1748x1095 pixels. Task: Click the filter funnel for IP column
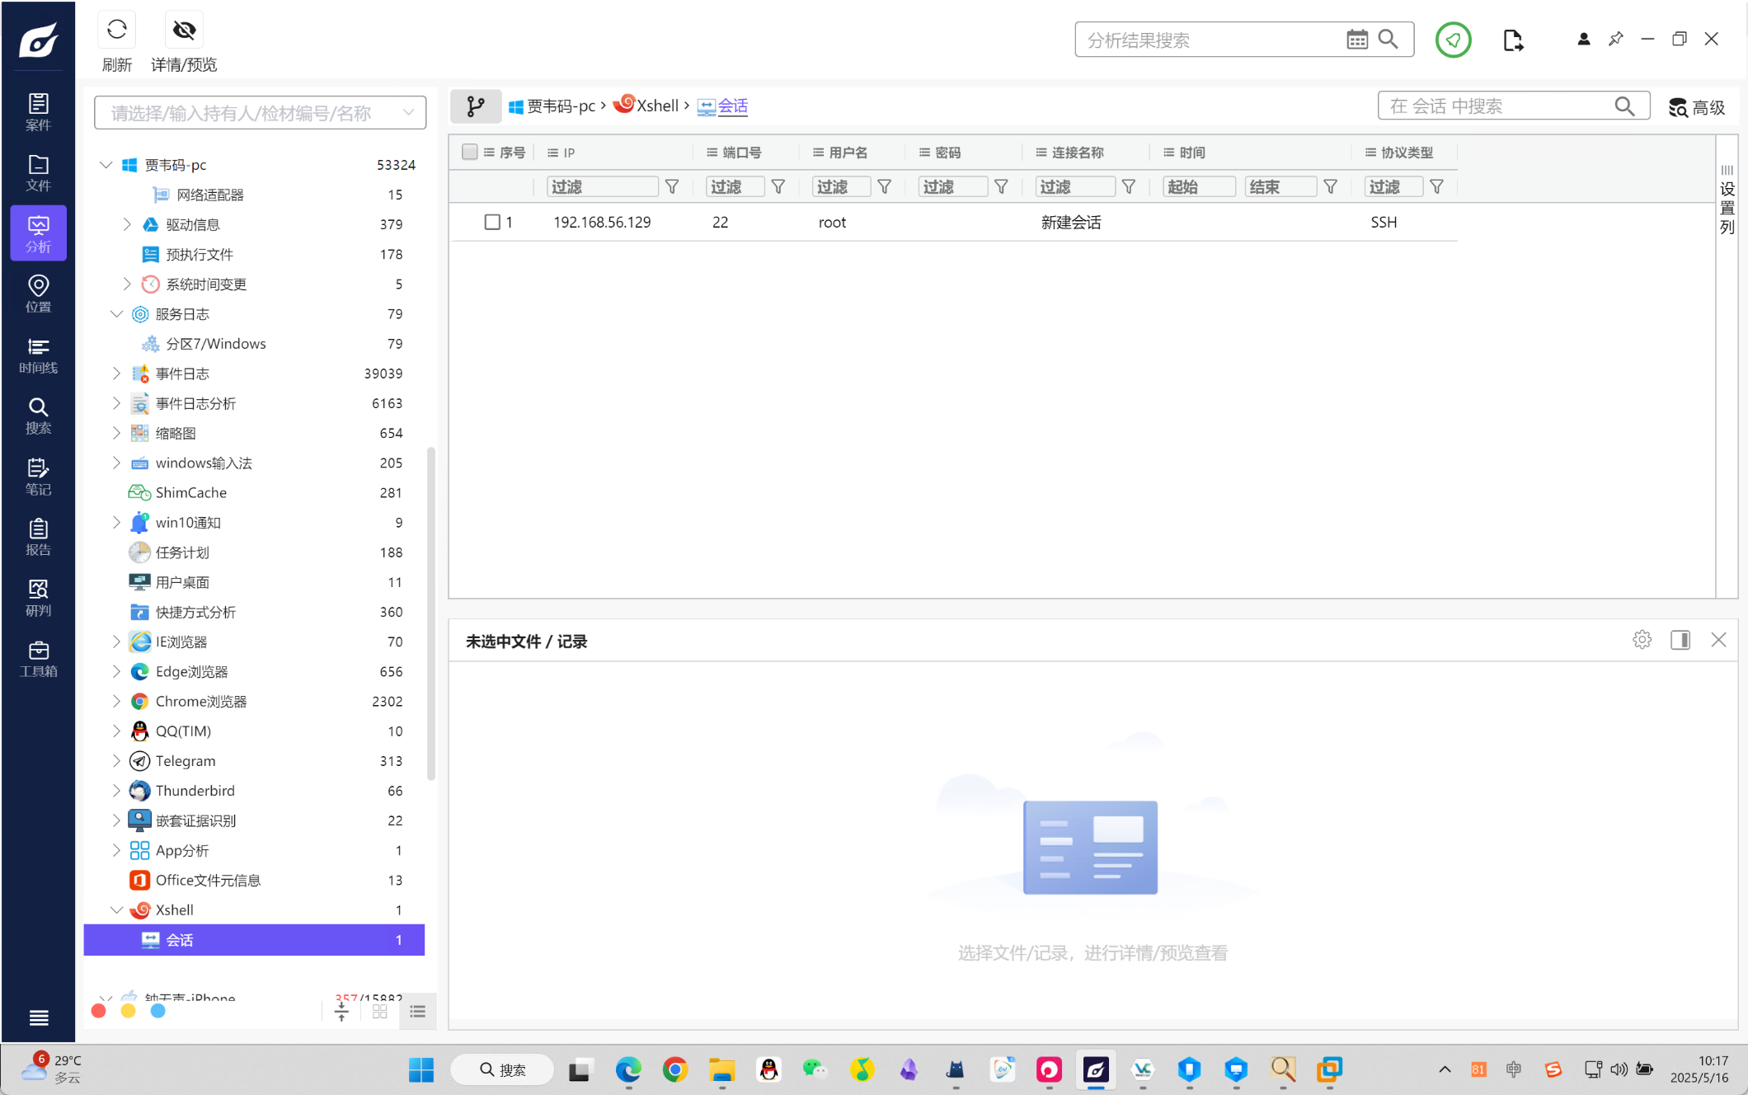[672, 187]
